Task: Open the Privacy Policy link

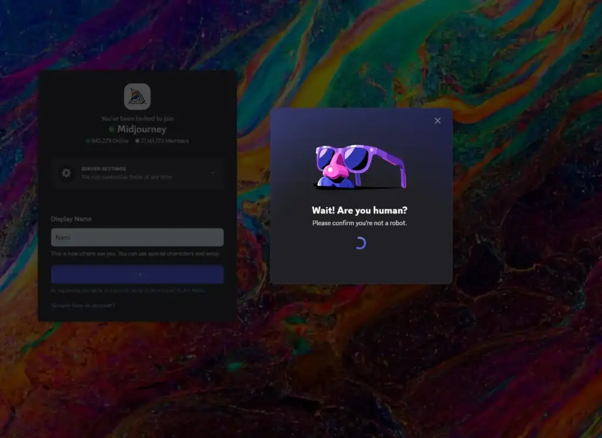Action: (190, 290)
